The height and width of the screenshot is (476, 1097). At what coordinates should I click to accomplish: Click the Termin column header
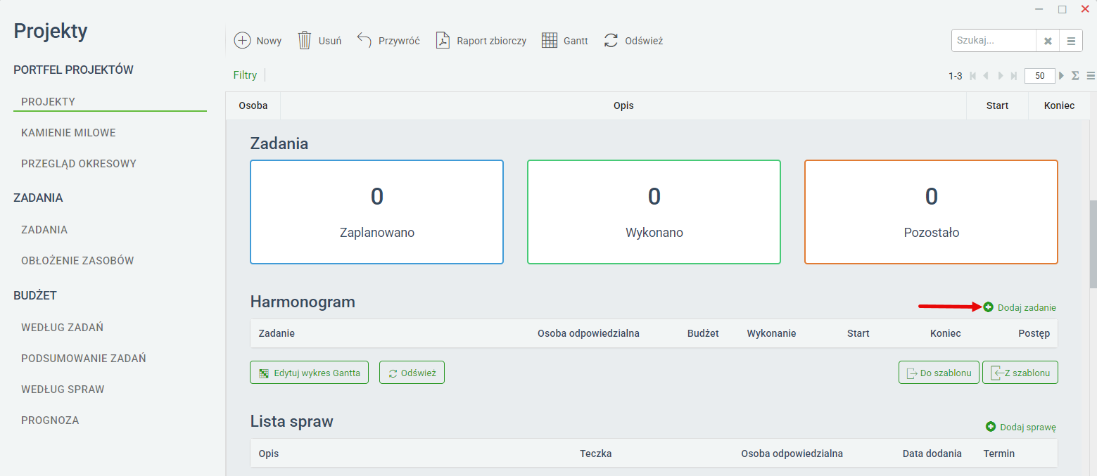point(998,454)
